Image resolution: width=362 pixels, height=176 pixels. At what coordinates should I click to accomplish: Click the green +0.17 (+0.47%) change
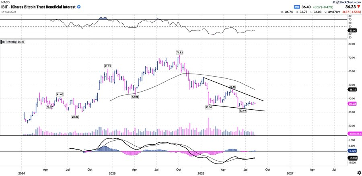click(x=323, y=7)
